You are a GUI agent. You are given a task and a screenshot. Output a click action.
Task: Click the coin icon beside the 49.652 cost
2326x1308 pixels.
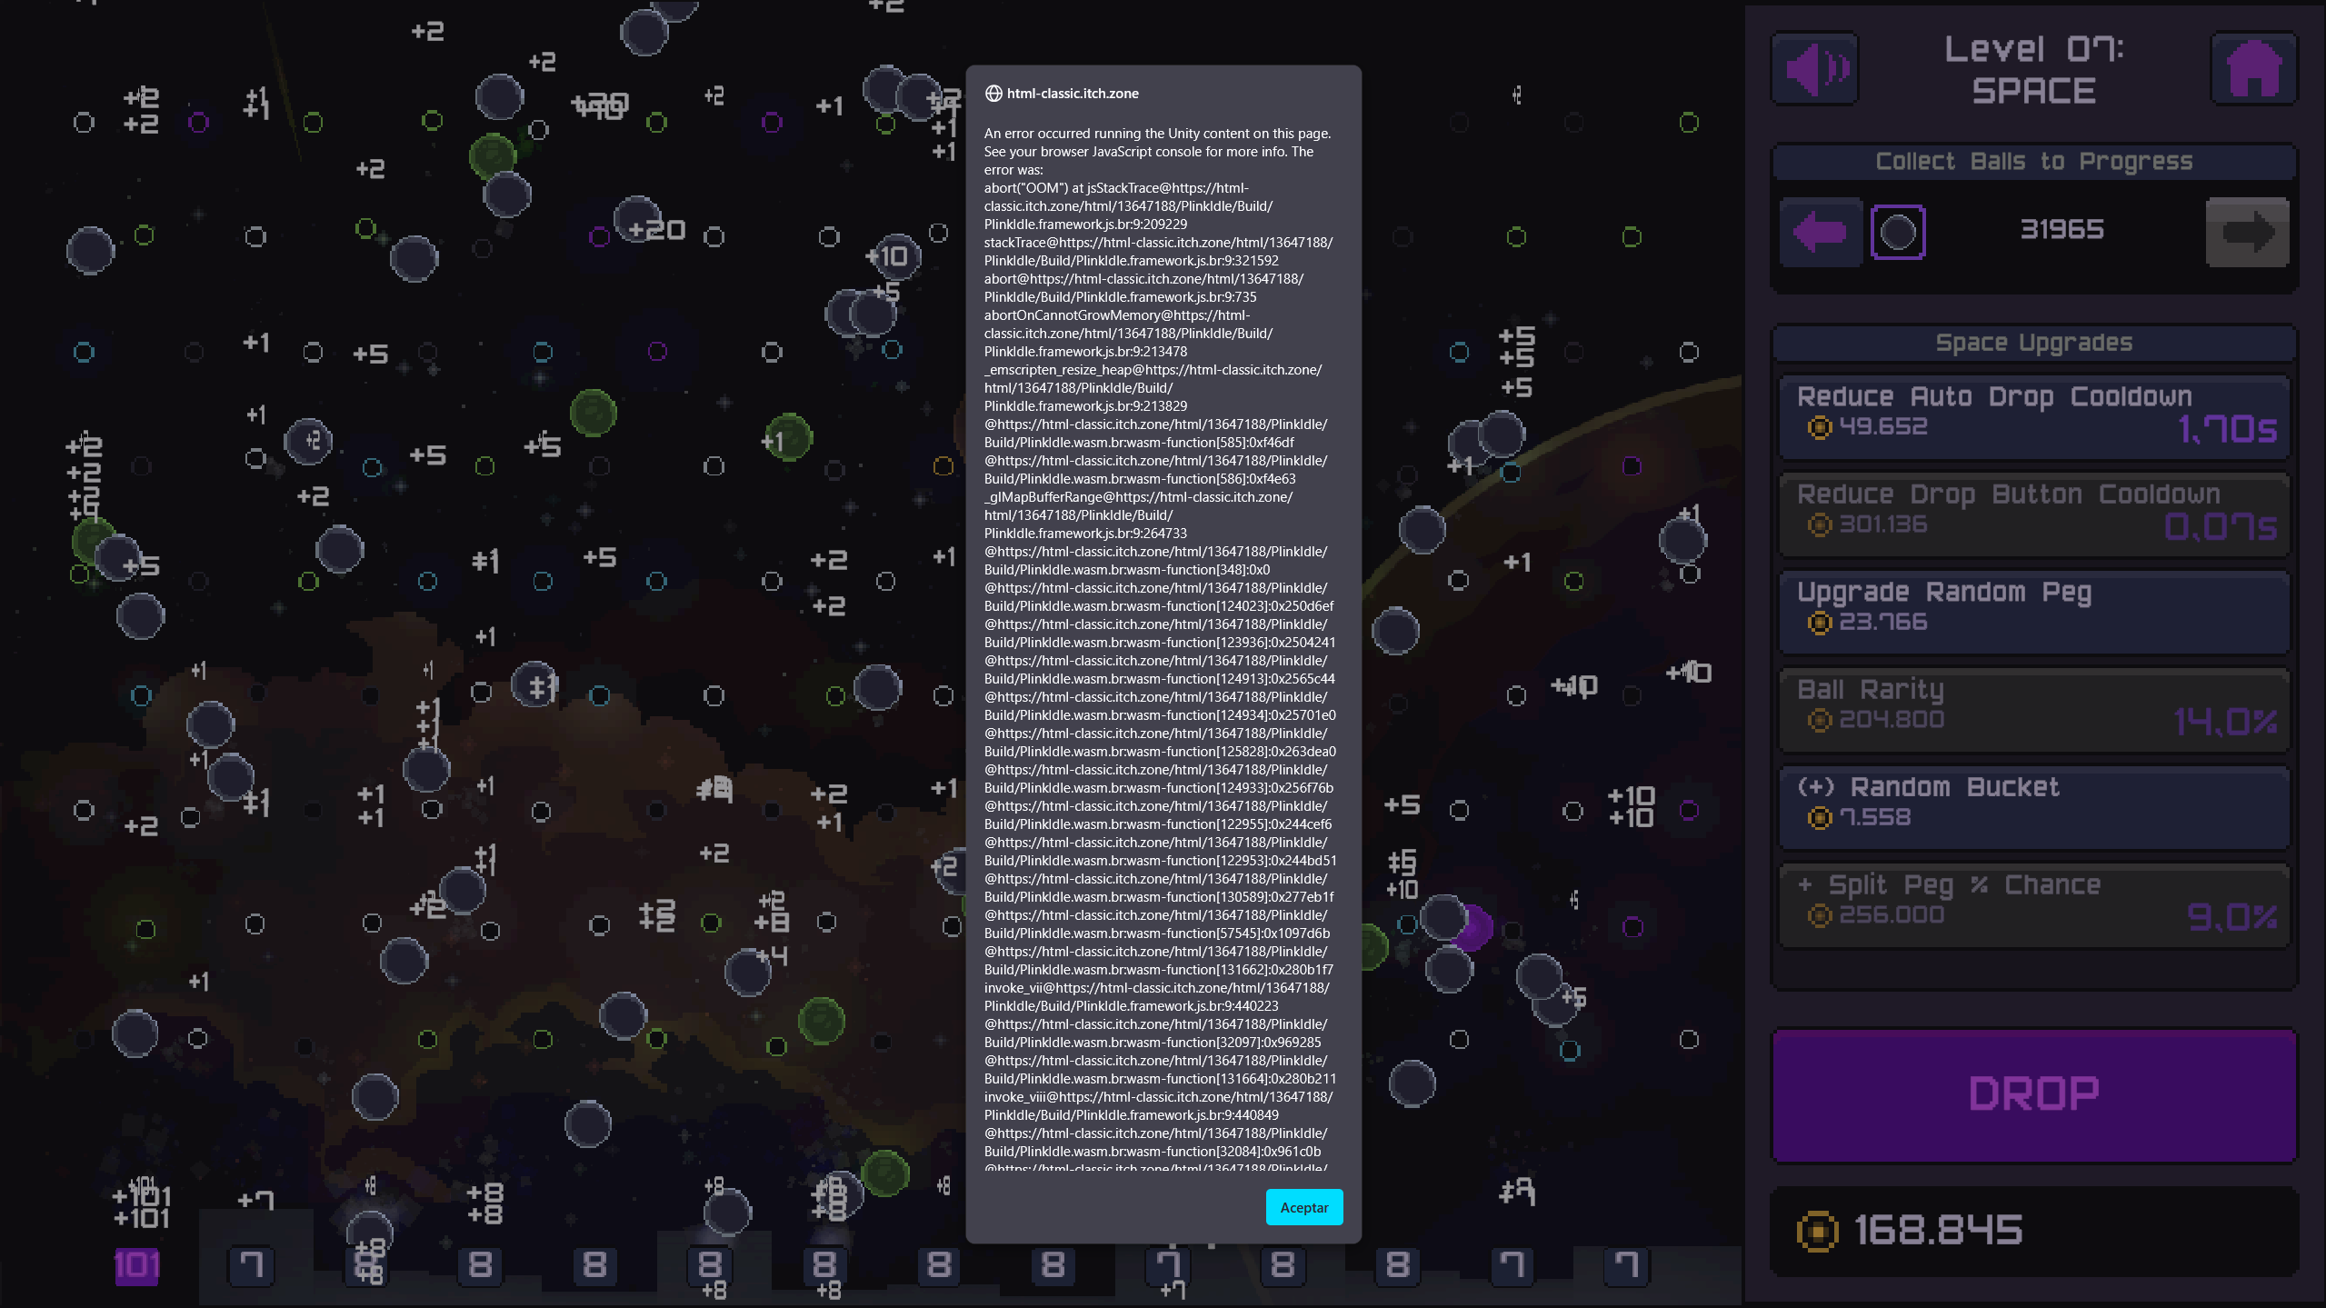1819,427
